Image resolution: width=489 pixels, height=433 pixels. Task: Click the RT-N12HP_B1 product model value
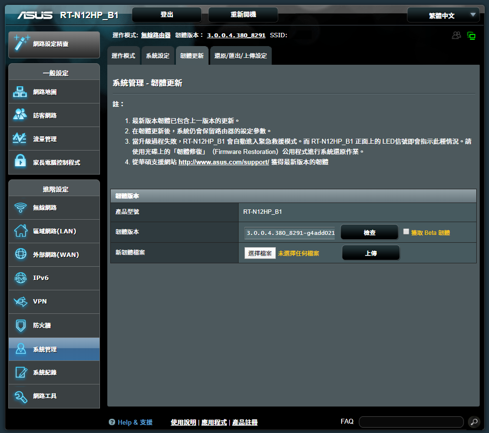[263, 212]
